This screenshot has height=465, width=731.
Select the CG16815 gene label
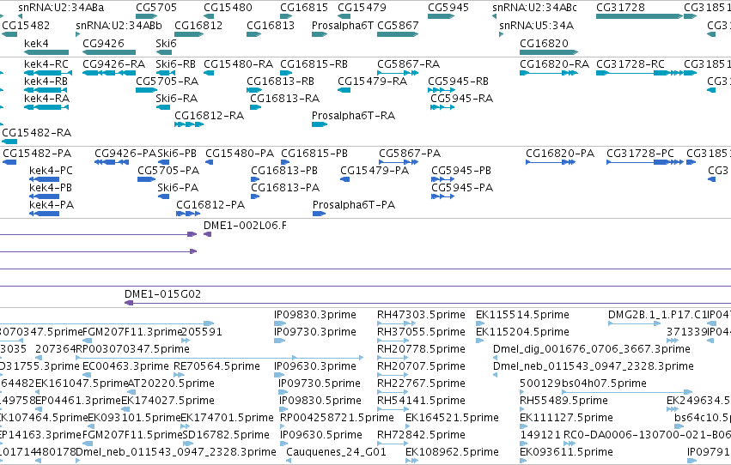click(304, 8)
